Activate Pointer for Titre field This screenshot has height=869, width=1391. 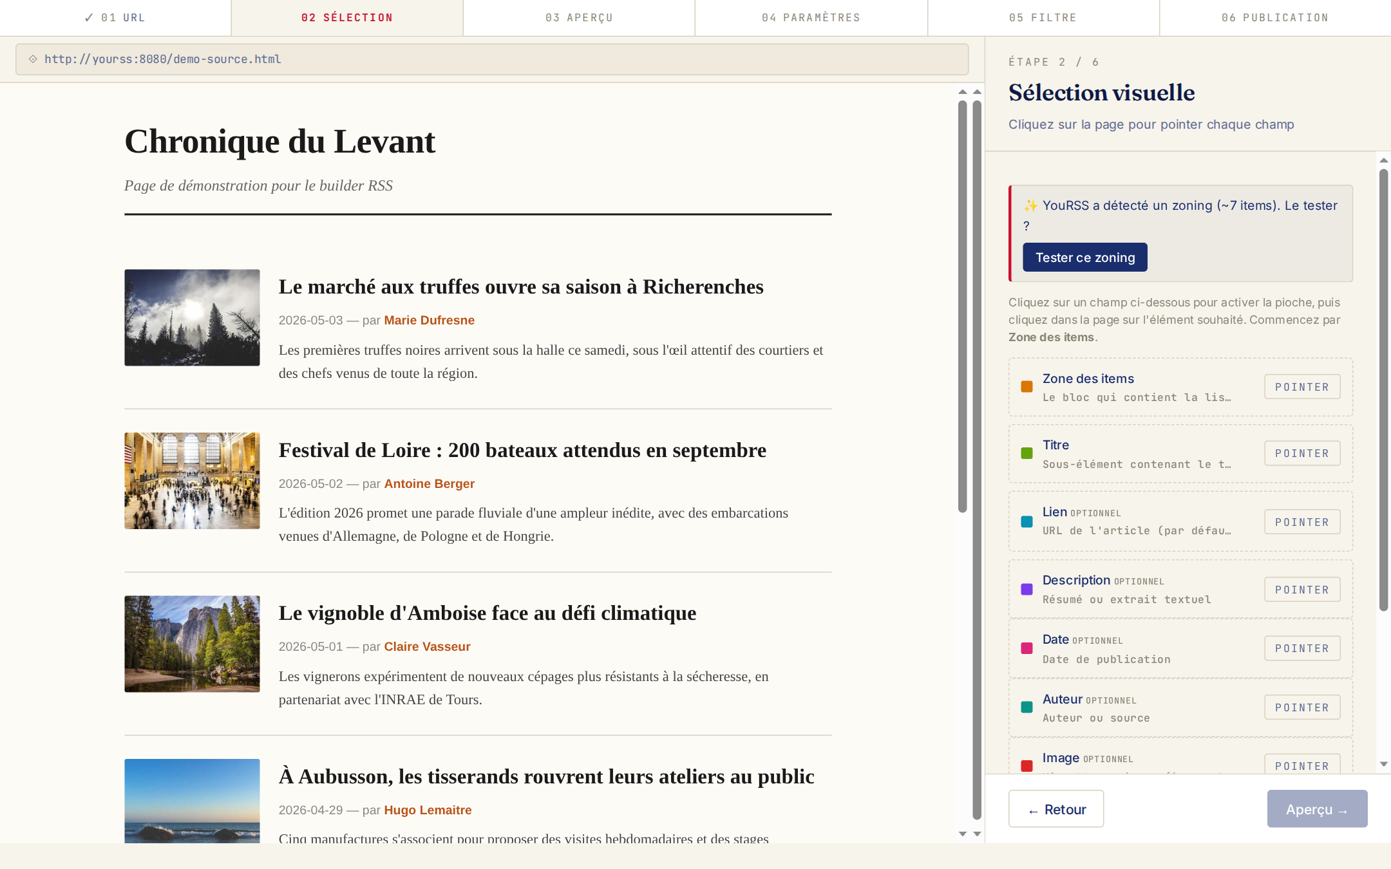point(1302,453)
